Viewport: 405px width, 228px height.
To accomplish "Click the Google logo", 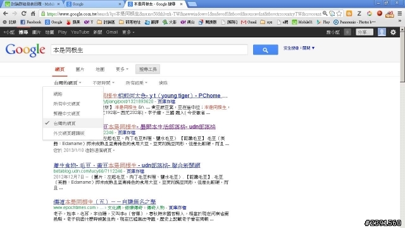I will click(x=25, y=50).
